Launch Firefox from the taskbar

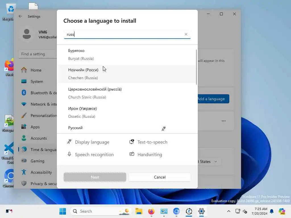click(151, 211)
